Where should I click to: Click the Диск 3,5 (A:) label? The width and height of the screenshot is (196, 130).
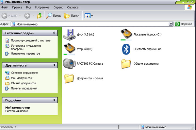tap(86, 34)
